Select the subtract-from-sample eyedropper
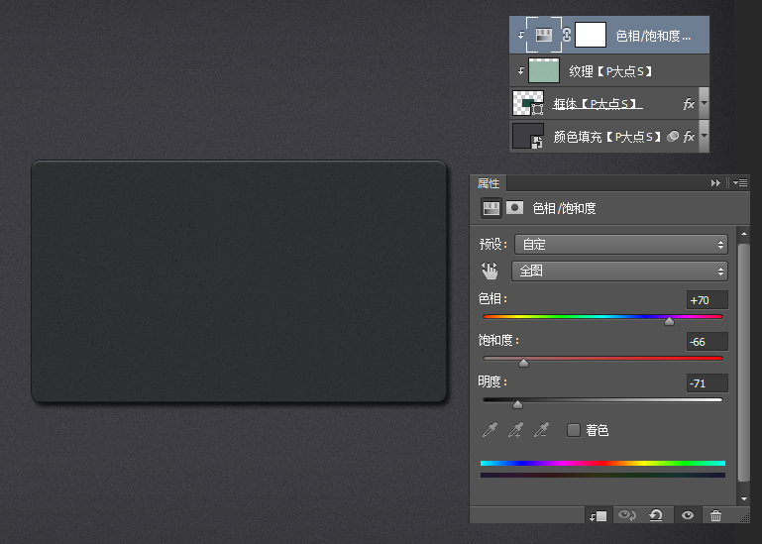 coord(541,430)
